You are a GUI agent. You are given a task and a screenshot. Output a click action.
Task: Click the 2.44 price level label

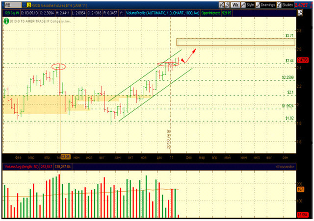pos(289,61)
